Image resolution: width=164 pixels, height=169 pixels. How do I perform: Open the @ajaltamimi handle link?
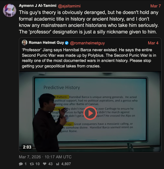point(69,6)
